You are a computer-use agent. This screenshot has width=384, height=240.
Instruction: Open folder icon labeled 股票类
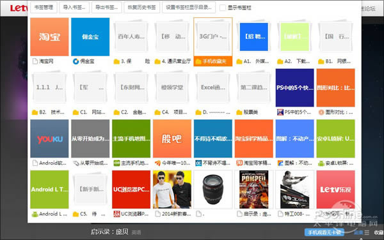click(239, 112)
